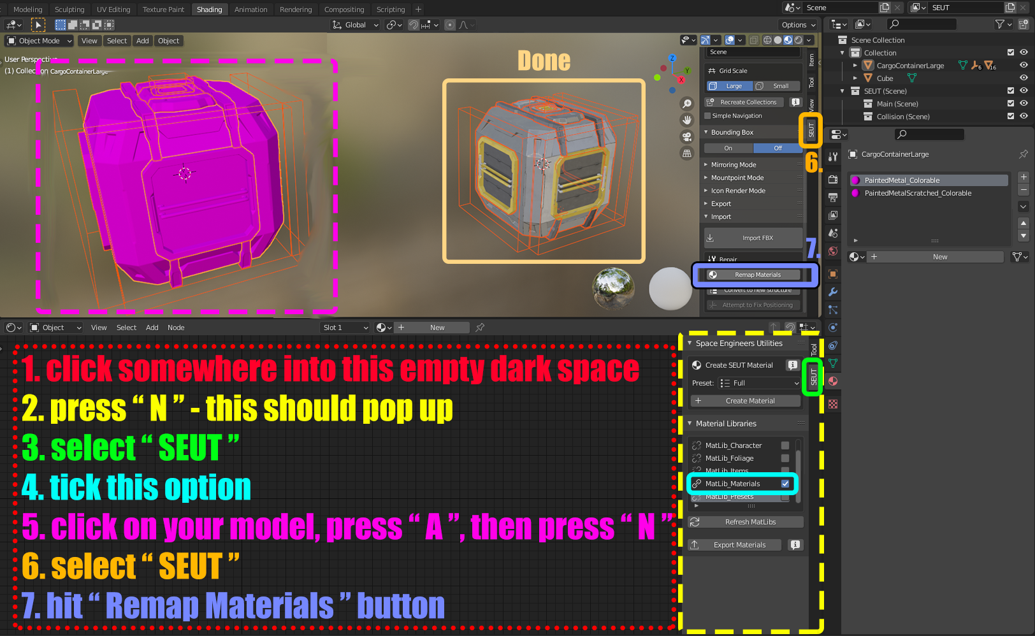Enable the Simple Navigation checkbox
The height and width of the screenshot is (636, 1035).
click(707, 116)
